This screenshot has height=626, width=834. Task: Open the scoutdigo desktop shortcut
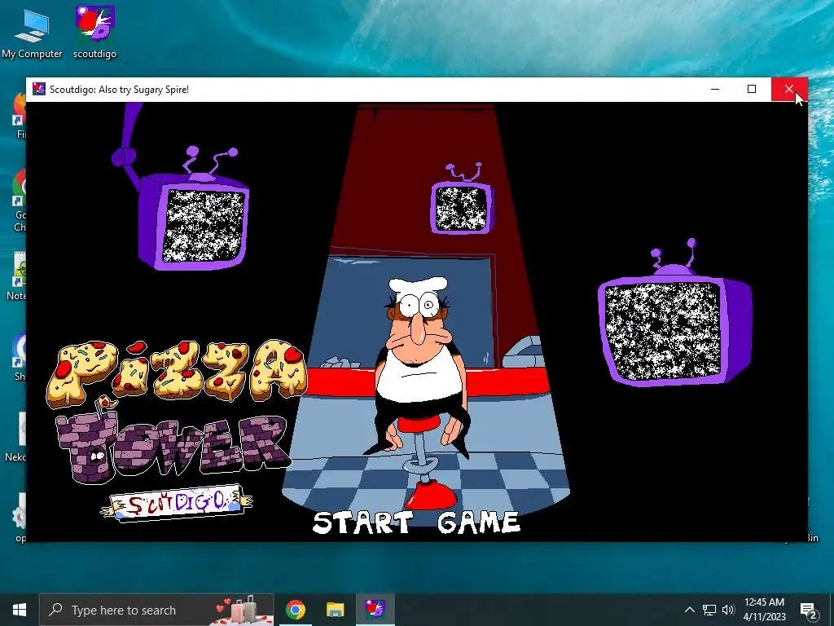tap(94, 32)
